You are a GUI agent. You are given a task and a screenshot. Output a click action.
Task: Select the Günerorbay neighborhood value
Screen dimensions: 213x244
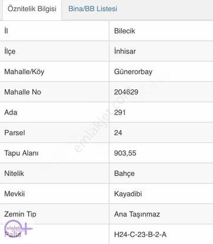tap(133, 72)
